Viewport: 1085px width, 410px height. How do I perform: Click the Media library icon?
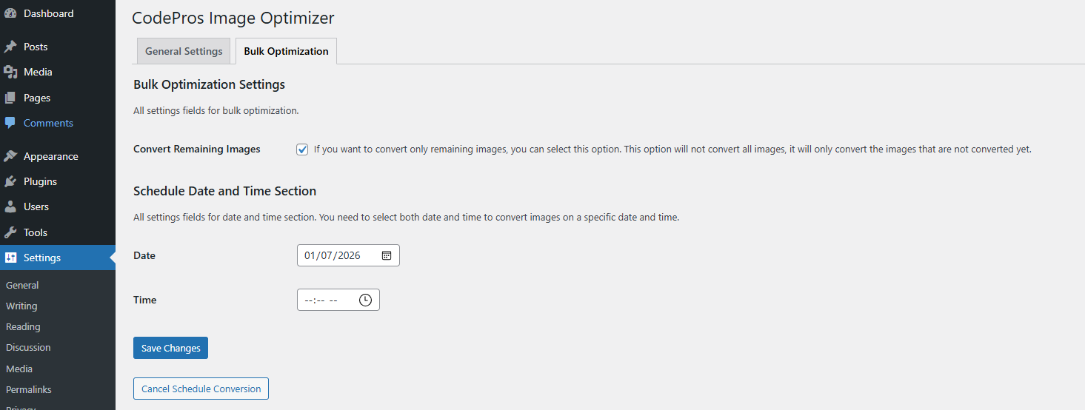[x=10, y=72]
